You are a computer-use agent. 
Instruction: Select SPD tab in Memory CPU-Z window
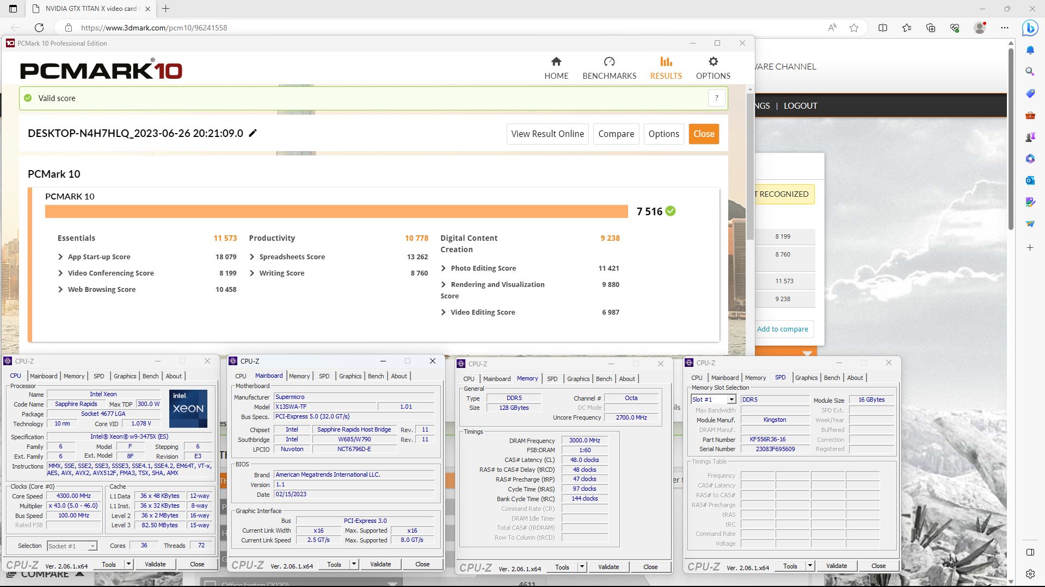click(x=552, y=379)
